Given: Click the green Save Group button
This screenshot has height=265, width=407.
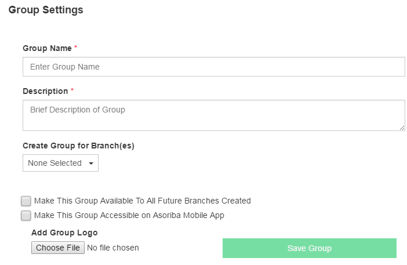Looking at the screenshot, I should tap(310, 248).
